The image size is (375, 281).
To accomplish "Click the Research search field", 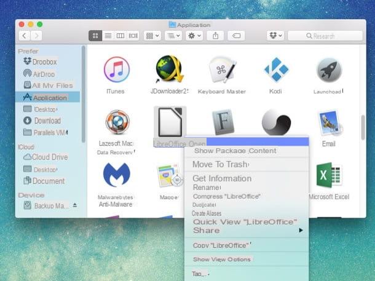I will [325, 36].
